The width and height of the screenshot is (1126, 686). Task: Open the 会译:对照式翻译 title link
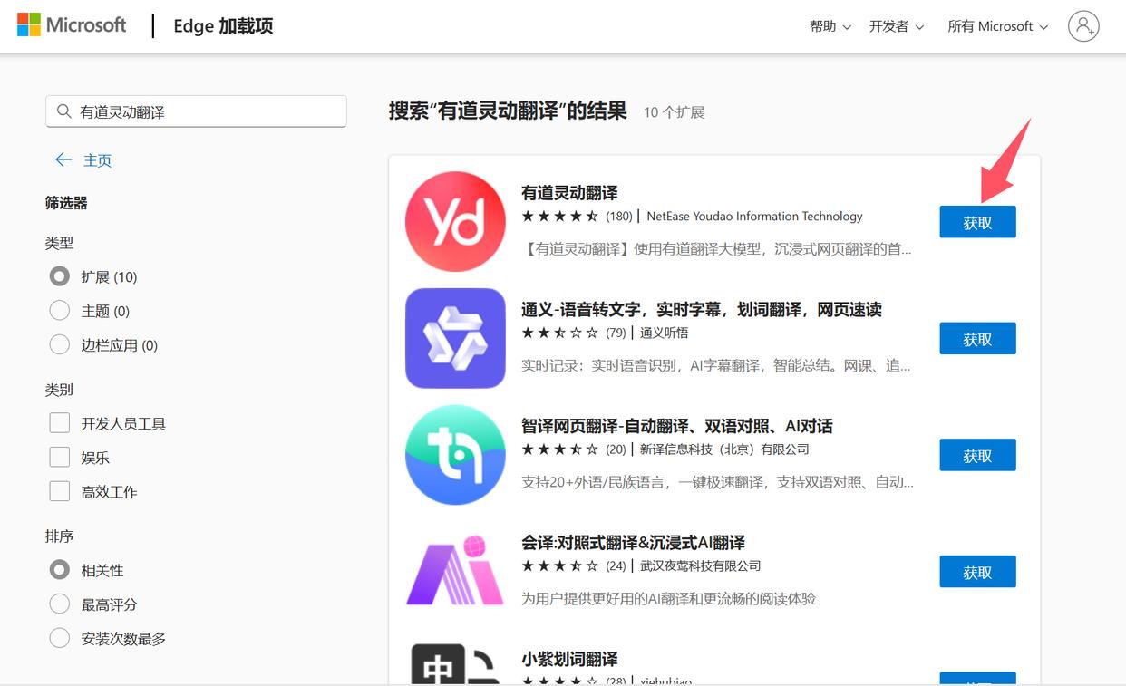633,543
